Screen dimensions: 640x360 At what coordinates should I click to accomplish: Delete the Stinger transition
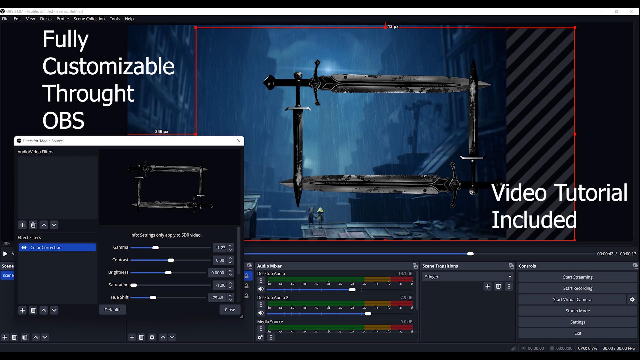point(498,286)
